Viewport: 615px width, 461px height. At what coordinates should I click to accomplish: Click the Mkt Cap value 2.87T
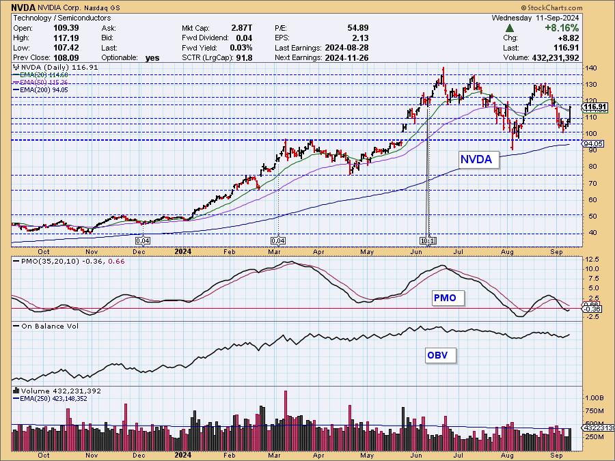coord(242,28)
